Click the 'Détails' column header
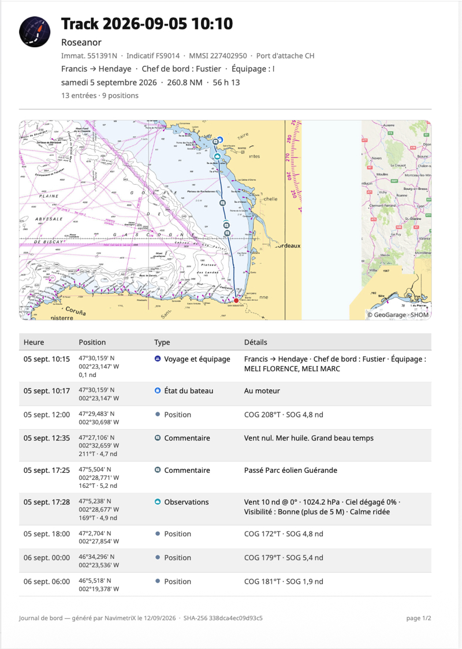 coord(255,342)
